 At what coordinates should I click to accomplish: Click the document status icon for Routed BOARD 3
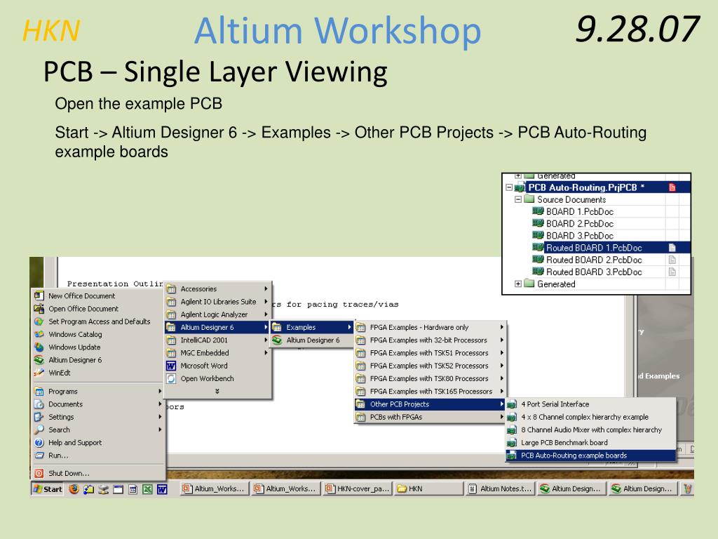[x=672, y=272]
